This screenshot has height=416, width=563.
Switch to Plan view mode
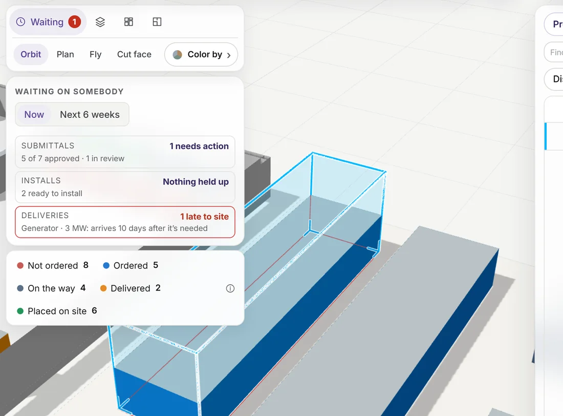point(66,54)
